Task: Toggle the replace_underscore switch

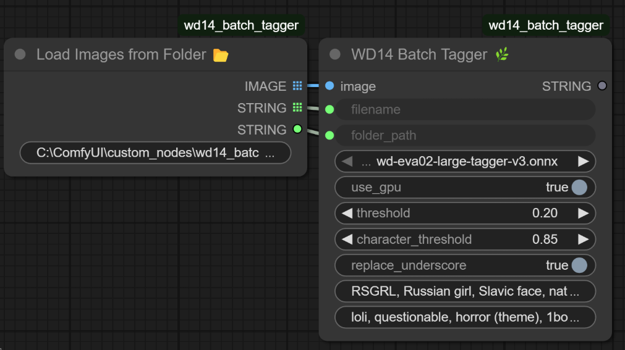Action: pos(579,265)
